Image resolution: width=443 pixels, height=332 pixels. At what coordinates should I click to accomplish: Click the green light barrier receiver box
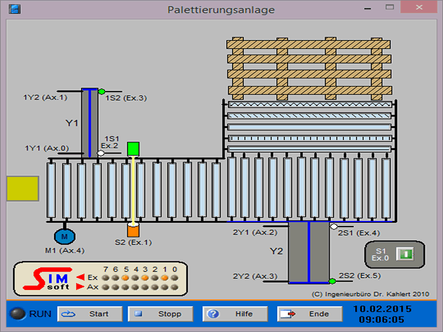click(x=133, y=148)
